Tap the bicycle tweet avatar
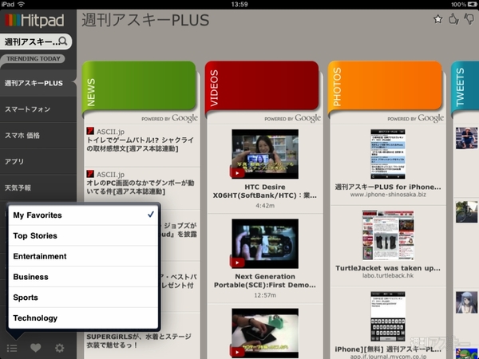479x359 pixels. tap(466, 211)
